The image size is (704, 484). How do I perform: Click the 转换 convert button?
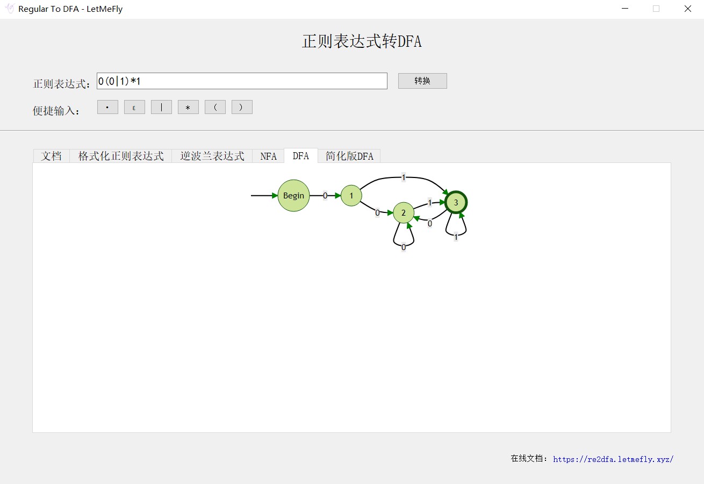(x=422, y=81)
